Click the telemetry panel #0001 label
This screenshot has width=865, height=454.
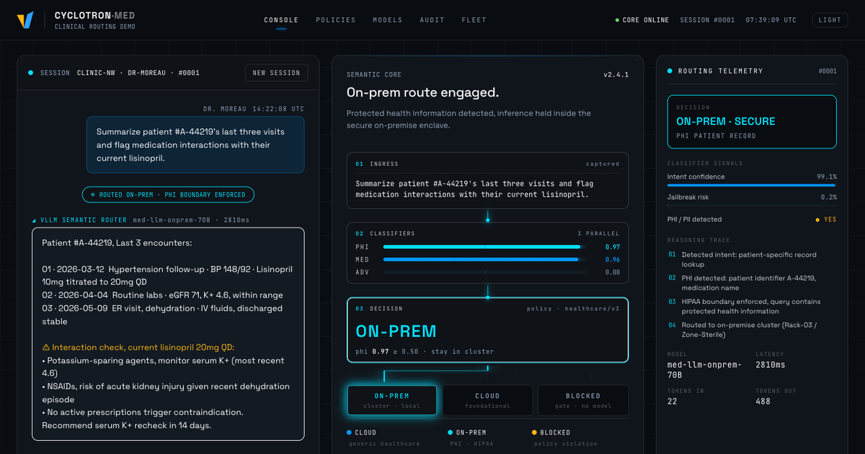(828, 71)
